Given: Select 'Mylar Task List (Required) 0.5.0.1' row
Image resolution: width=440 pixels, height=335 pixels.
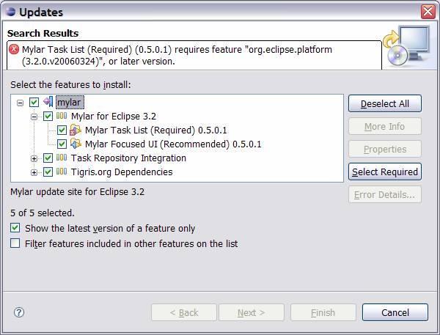Looking at the screenshot, I should pos(155,130).
